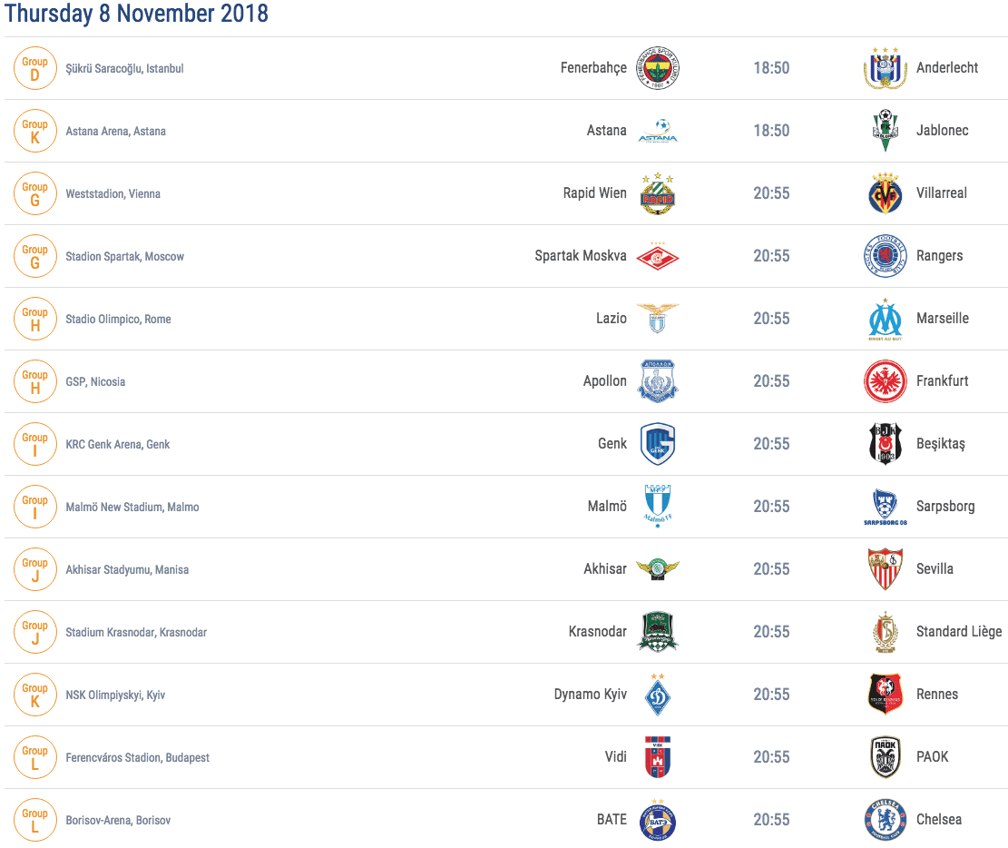The width and height of the screenshot is (1008, 848).
Task: Click the Fenerbahçe club crest
Action: tap(658, 67)
